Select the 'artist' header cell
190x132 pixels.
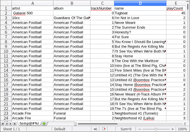pos(33,8)
